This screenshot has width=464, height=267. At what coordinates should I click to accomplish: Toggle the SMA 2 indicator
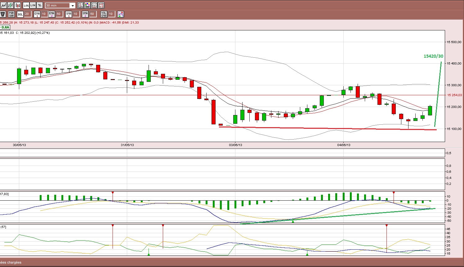[x=85, y=14]
